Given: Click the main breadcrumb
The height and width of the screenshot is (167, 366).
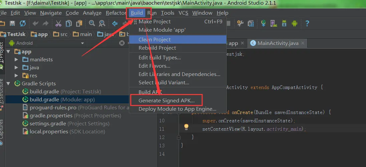Looking at the screenshot, I should click(x=82, y=34).
